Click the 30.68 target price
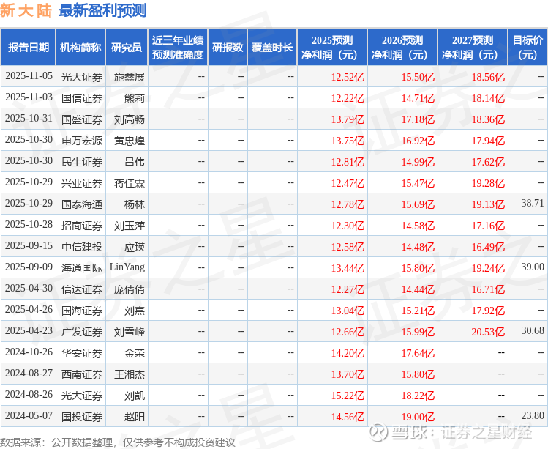This screenshot has height=449, width=548. click(x=533, y=331)
